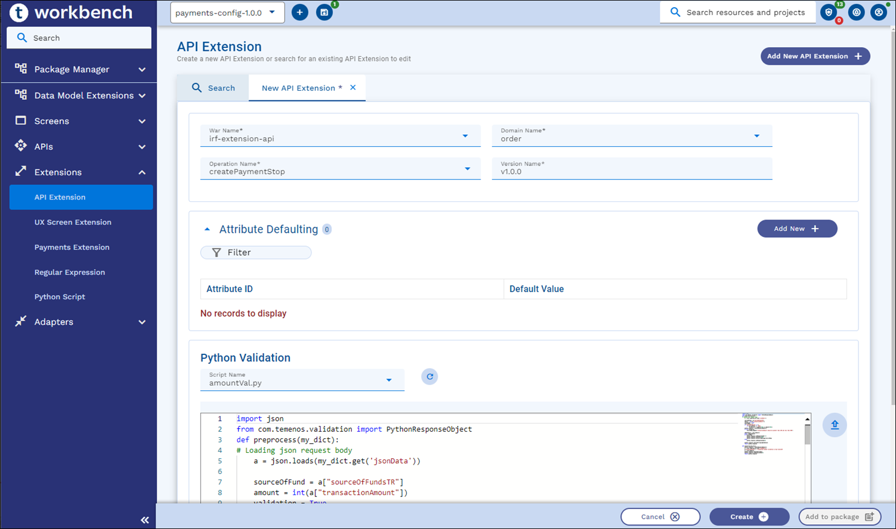896x529 pixels.
Task: Select Python Script in the sidebar
Action: coord(60,297)
